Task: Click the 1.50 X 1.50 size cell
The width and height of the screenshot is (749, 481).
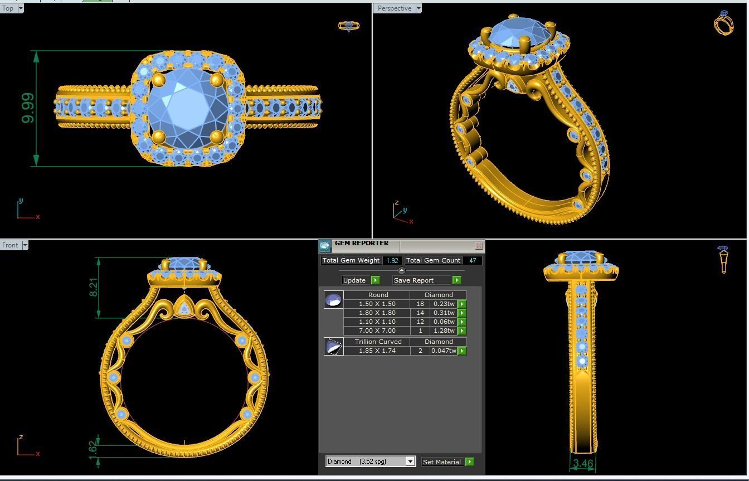Action: tap(377, 304)
